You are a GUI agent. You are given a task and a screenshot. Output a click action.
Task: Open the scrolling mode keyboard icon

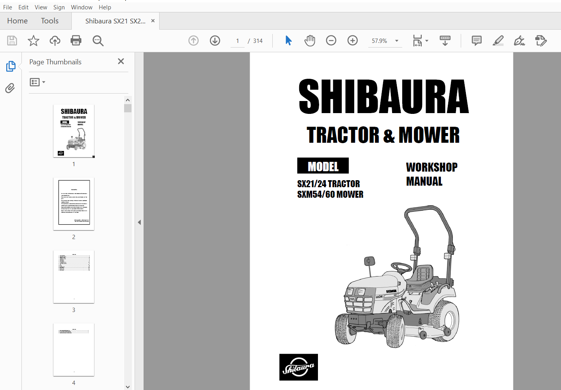coord(445,41)
